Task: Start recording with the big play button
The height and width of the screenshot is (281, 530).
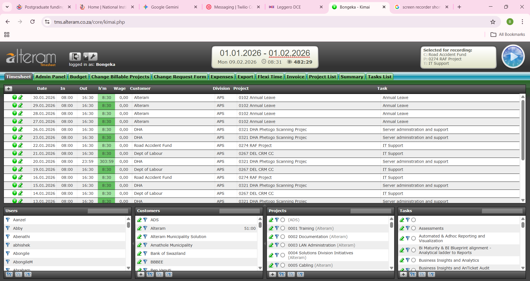Action: pyautogui.click(x=513, y=57)
